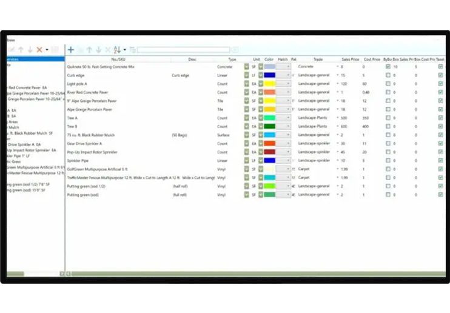The height and width of the screenshot is (313, 450).
Task: Uncheck Taxable checkbox on Light pole A row
Action: [440, 84]
